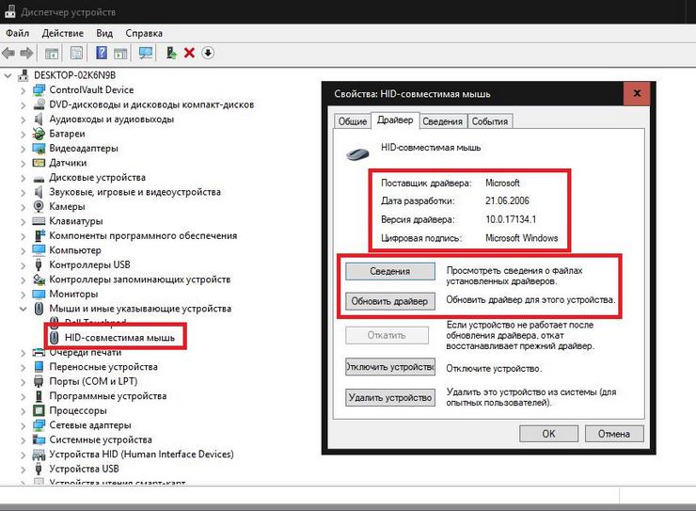
Task: Click the red X Uninstall device icon
Action: pyautogui.click(x=190, y=53)
